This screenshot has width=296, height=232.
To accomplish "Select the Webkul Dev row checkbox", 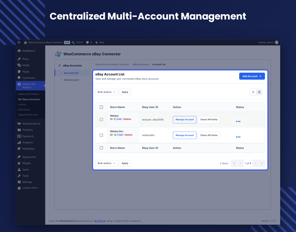I will pos(101,135).
